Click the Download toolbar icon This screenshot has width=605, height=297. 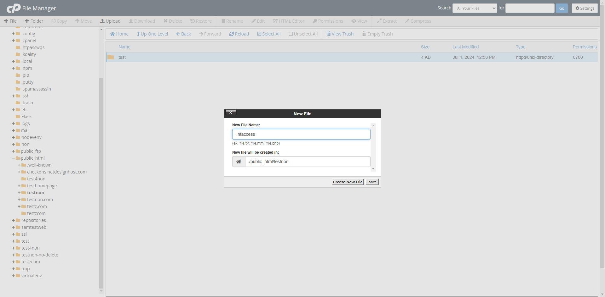(131, 21)
